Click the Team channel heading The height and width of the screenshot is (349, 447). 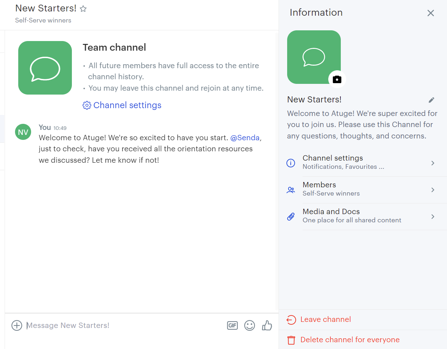[x=114, y=47]
